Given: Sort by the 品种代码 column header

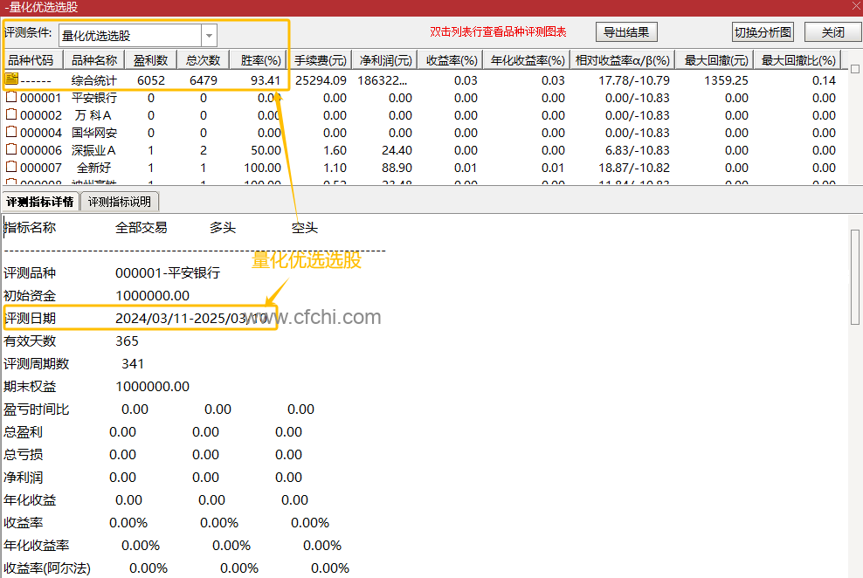Looking at the screenshot, I should tap(31, 60).
